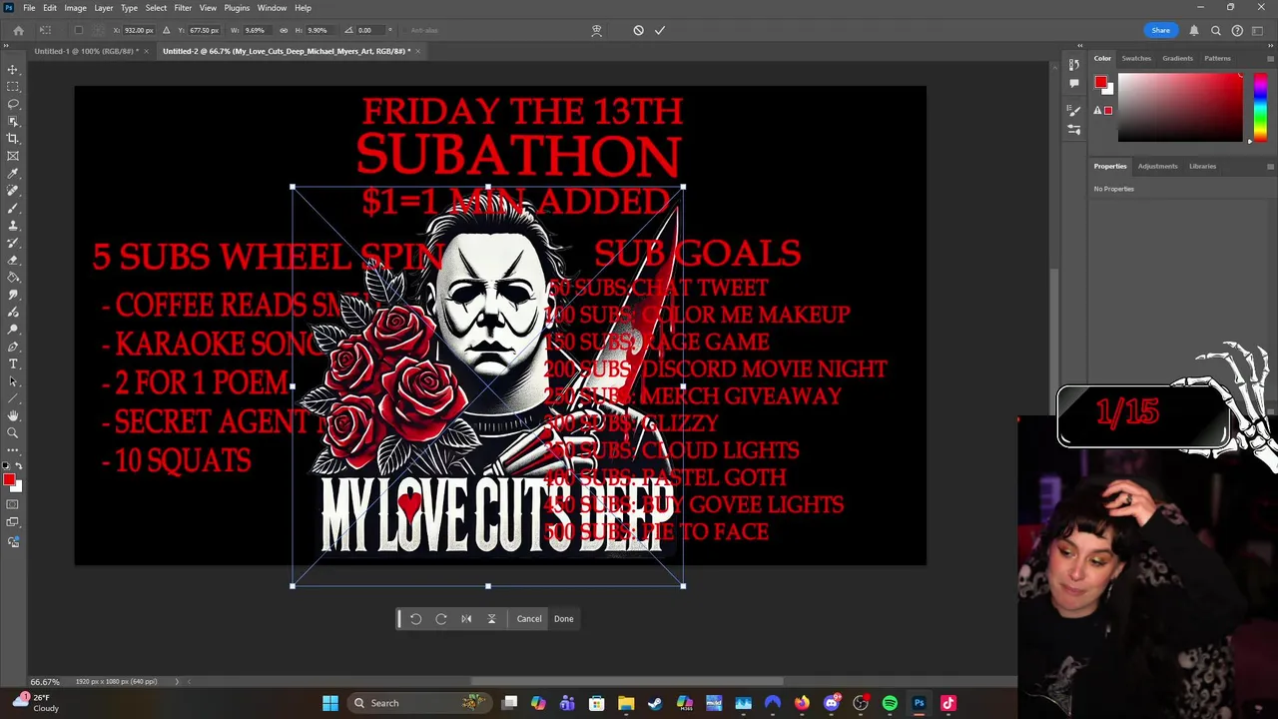Open the Help question mark icon

[x=1237, y=30]
